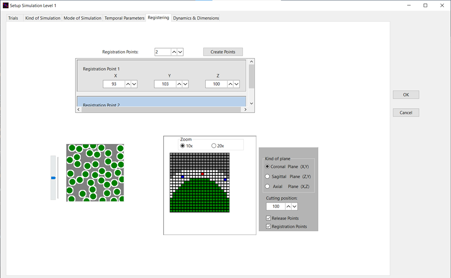This screenshot has width=451, height=278.
Task: Increment the Z value of Registration Point 1
Action: click(230, 84)
